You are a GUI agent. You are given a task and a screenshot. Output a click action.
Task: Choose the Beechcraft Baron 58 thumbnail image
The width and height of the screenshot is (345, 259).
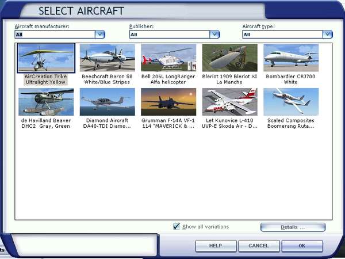point(107,58)
